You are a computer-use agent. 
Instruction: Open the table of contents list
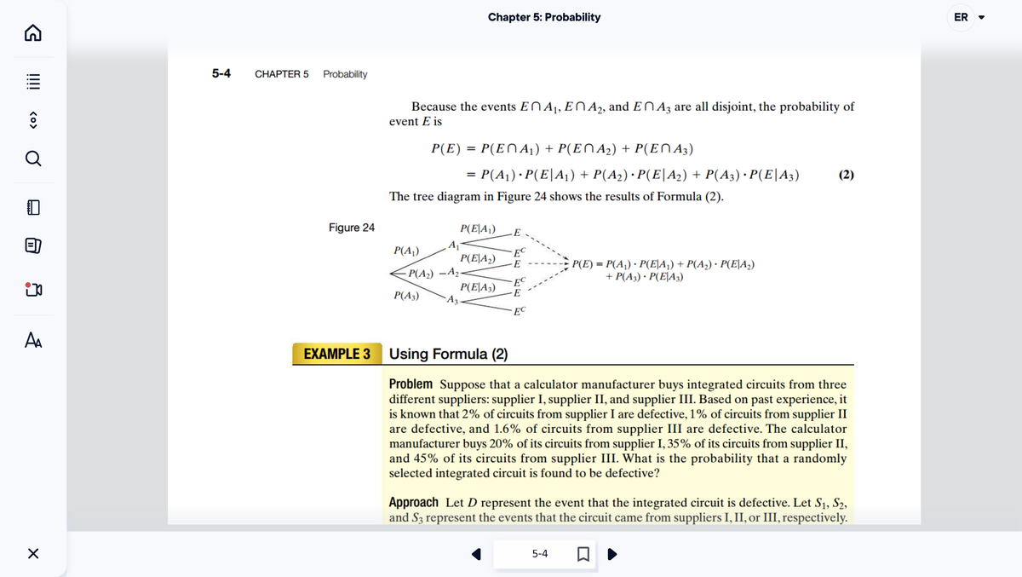click(x=32, y=82)
